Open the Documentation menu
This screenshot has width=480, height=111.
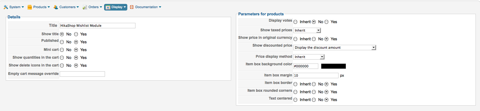click(x=145, y=7)
